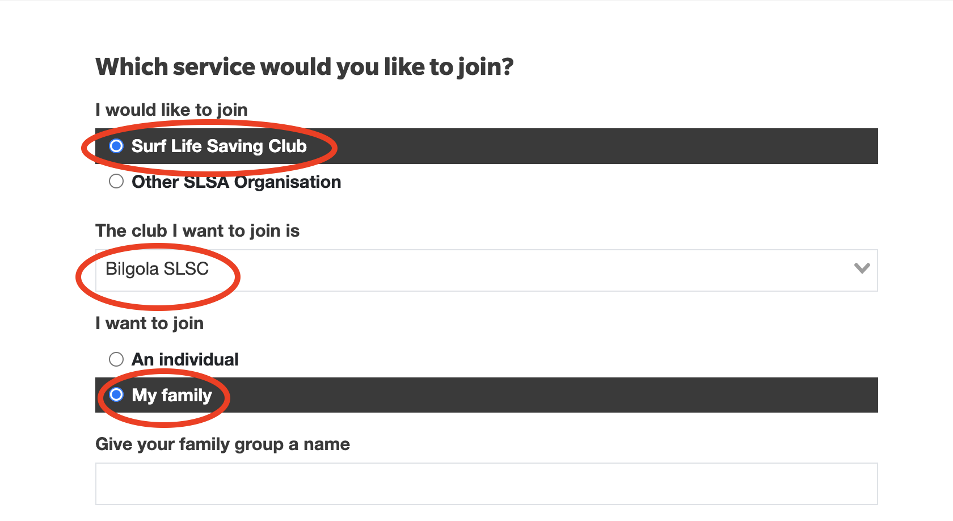The height and width of the screenshot is (521, 953).
Task: Click the Other SLSA Organisation label text
Action: click(237, 182)
